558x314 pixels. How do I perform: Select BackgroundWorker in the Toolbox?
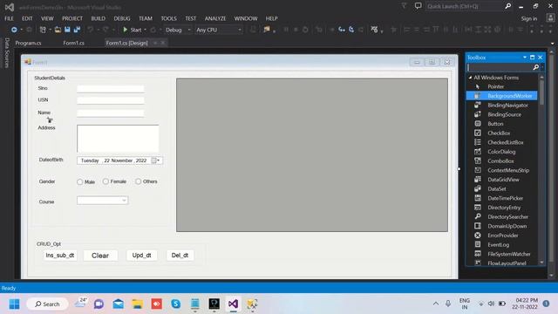point(502,96)
